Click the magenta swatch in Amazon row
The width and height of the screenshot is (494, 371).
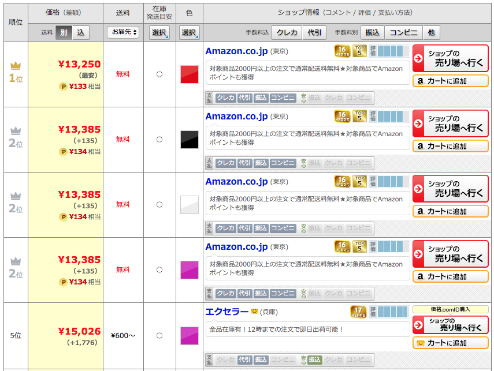(x=190, y=269)
